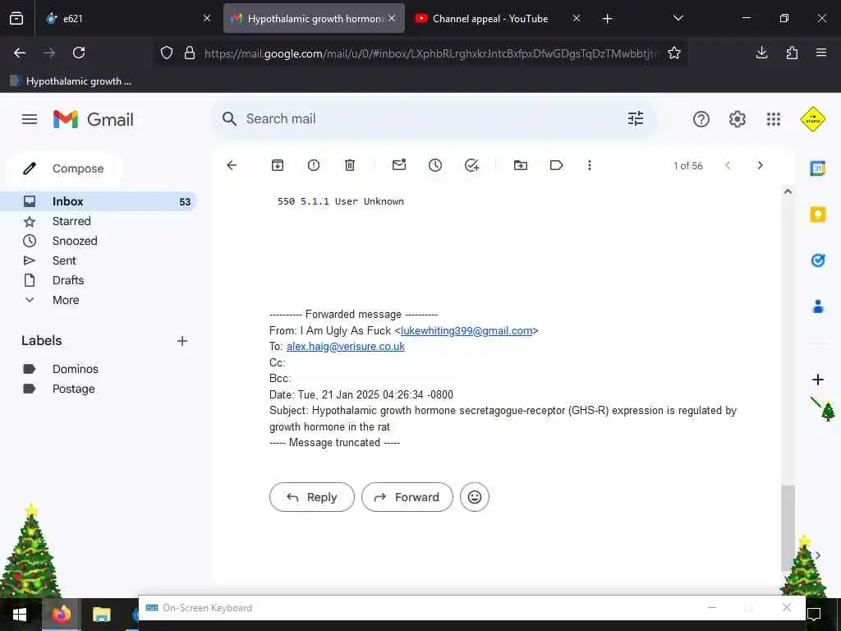The image size is (841, 631).
Task: Open Sent folder
Action: point(64,260)
